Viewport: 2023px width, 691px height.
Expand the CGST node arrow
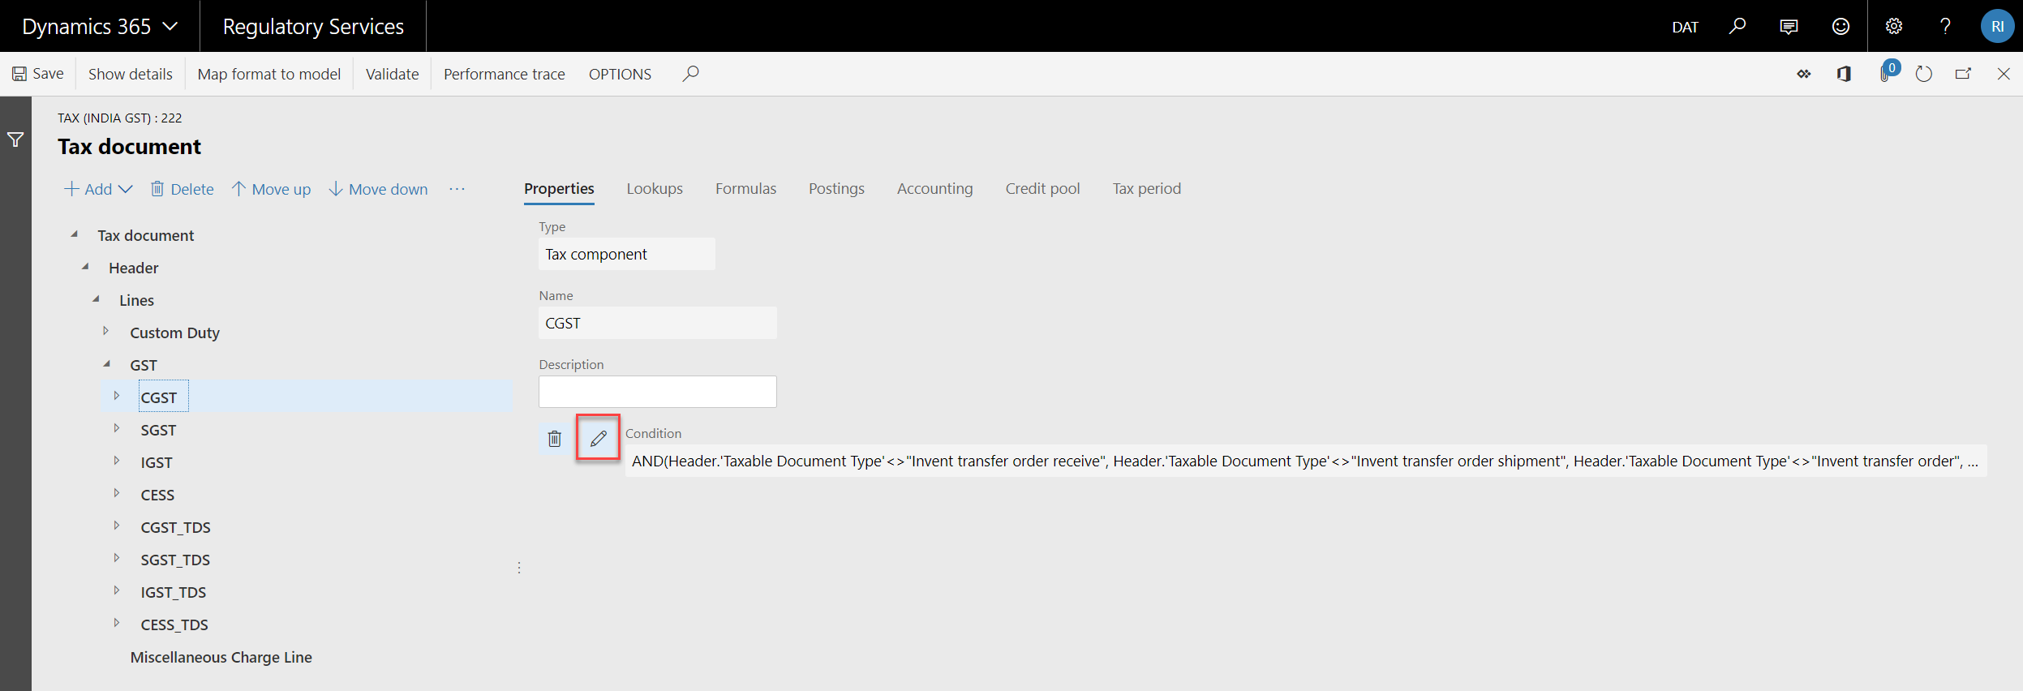pyautogui.click(x=117, y=396)
